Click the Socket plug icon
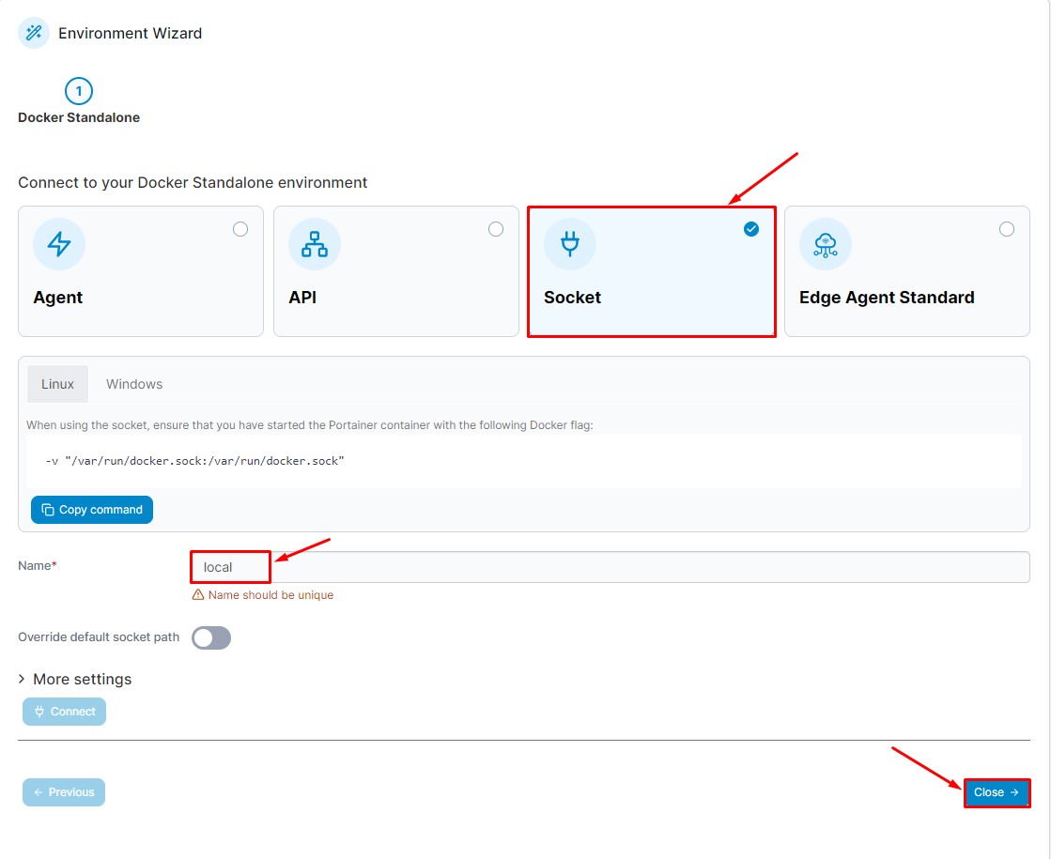Image resolution: width=1051 pixels, height=859 pixels. (570, 244)
